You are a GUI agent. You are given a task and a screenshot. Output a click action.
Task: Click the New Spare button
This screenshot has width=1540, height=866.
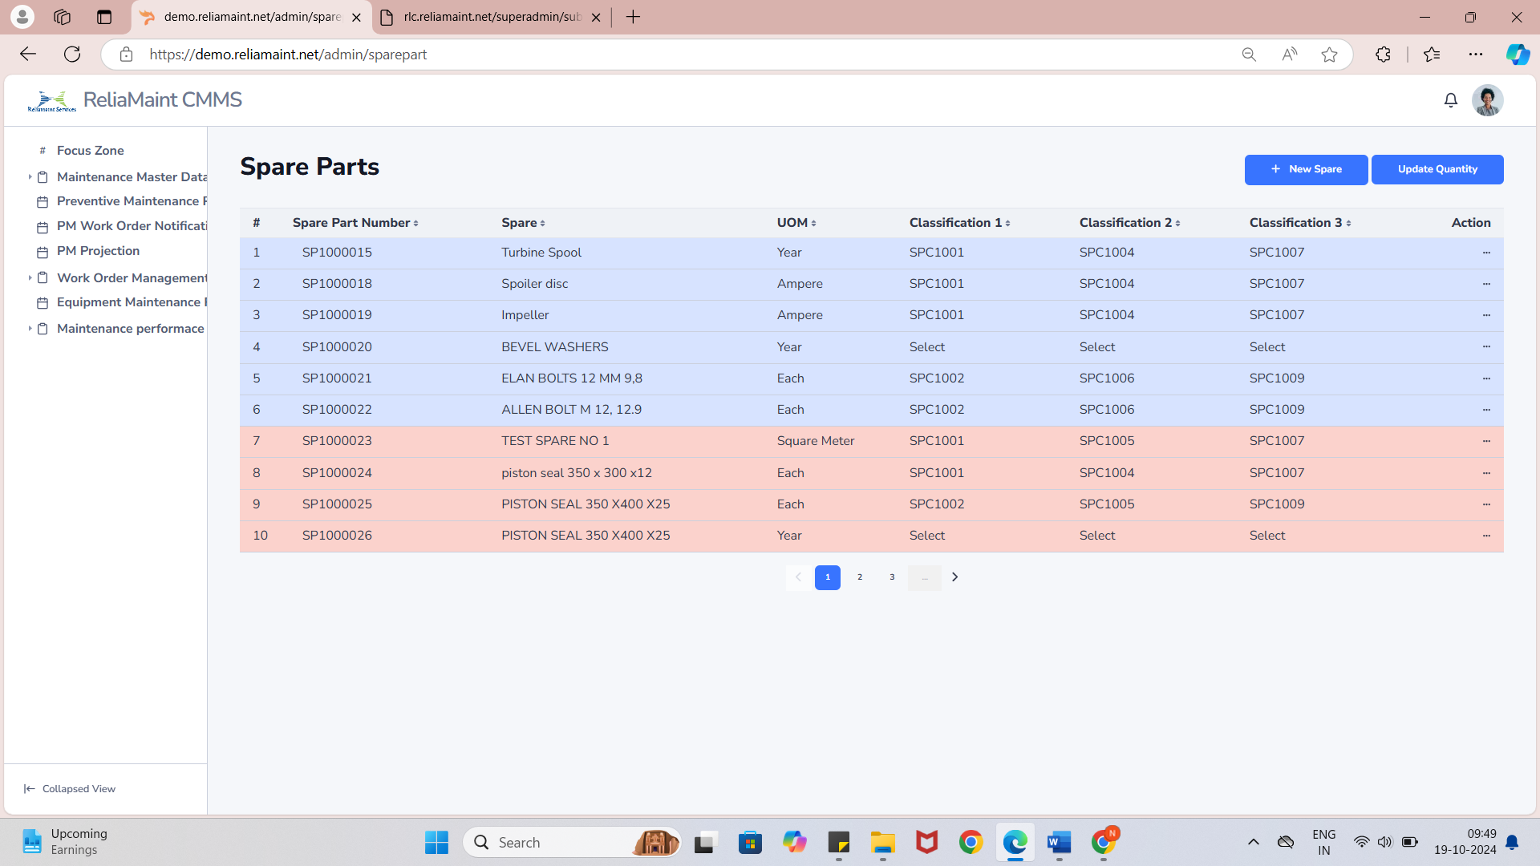pyautogui.click(x=1306, y=169)
